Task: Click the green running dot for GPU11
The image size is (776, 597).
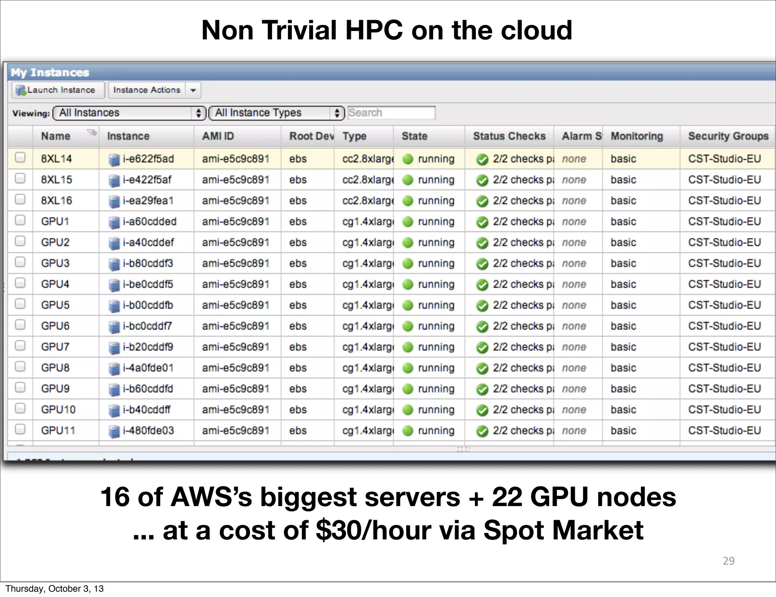Action: [x=408, y=431]
